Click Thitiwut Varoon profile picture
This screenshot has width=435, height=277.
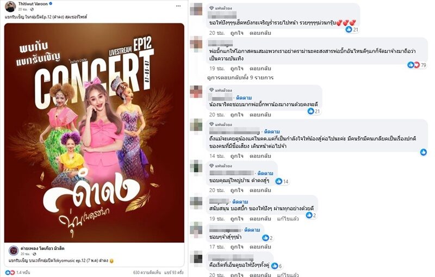tap(10, 7)
